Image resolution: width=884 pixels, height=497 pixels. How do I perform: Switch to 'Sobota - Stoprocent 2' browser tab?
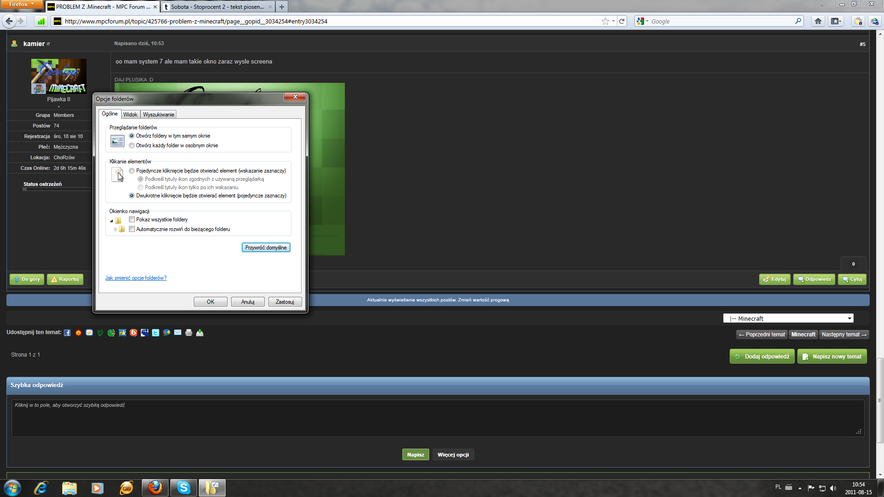(x=217, y=7)
